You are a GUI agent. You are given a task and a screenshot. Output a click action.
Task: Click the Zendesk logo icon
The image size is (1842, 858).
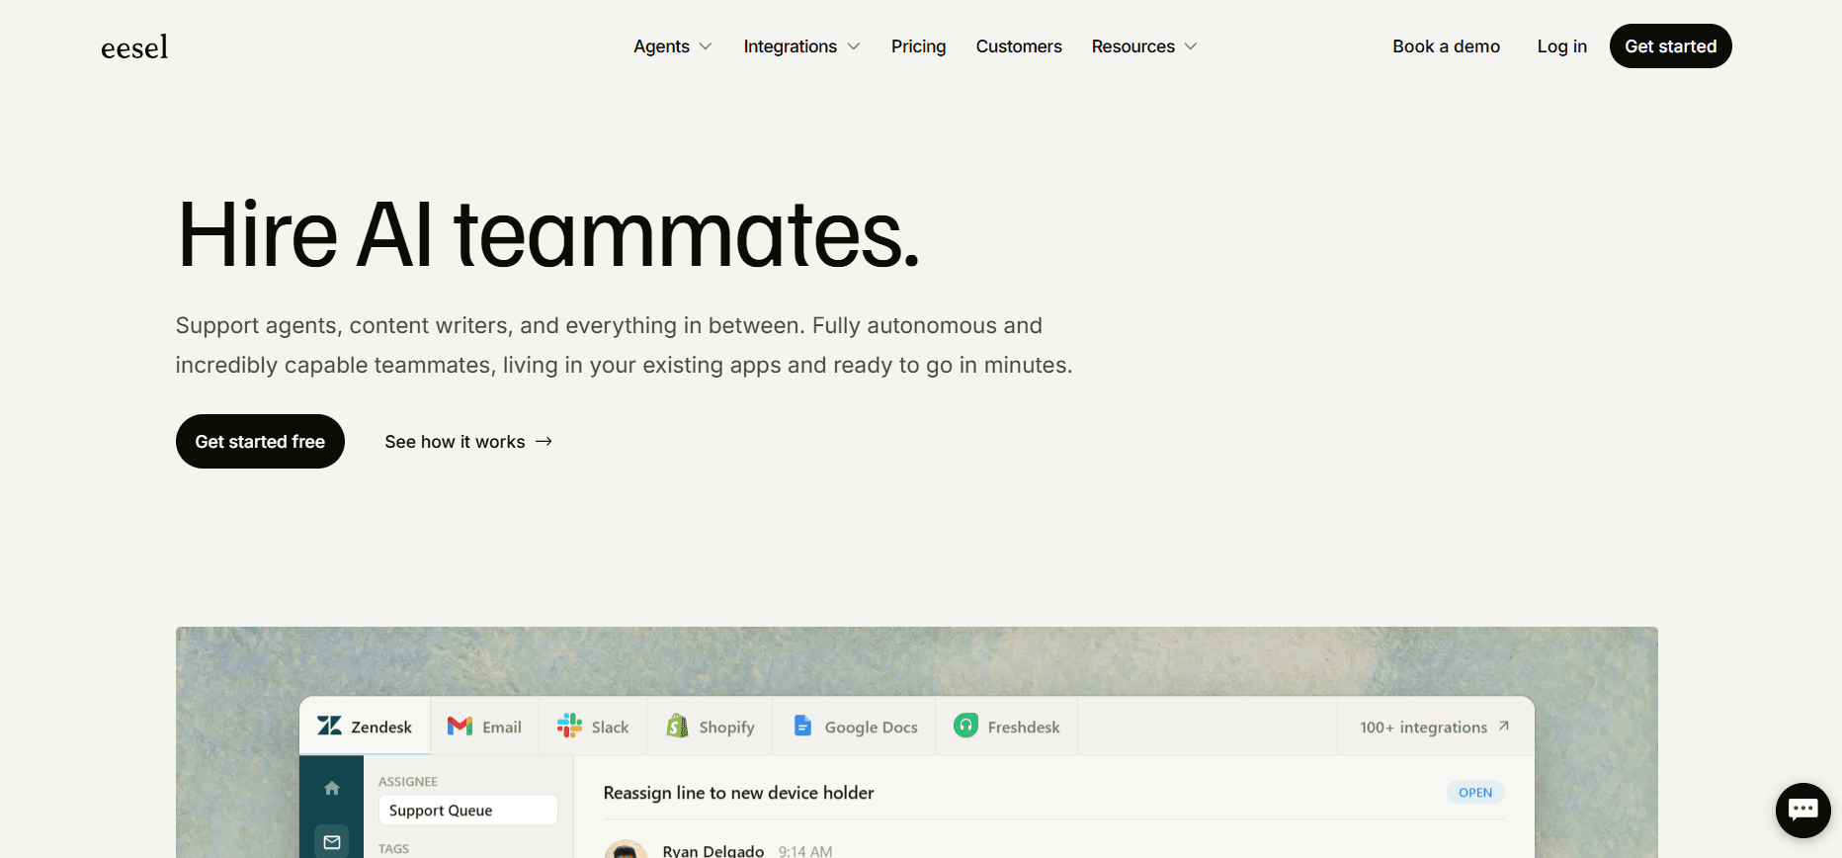click(329, 726)
